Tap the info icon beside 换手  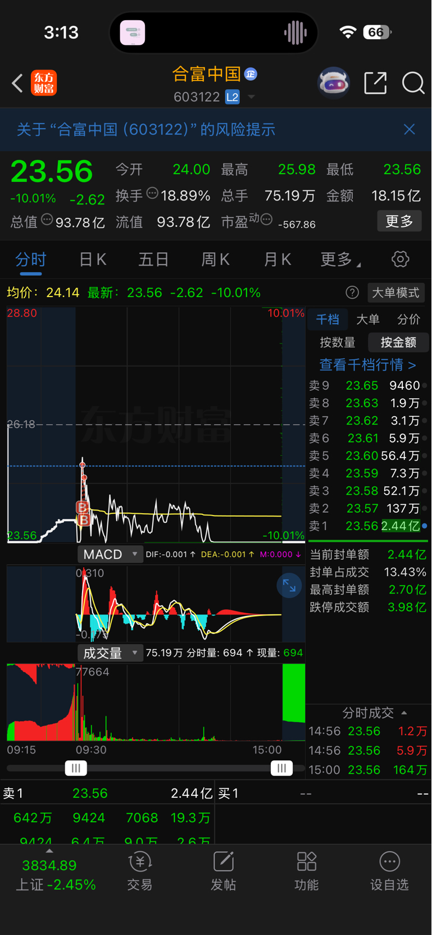[152, 193]
